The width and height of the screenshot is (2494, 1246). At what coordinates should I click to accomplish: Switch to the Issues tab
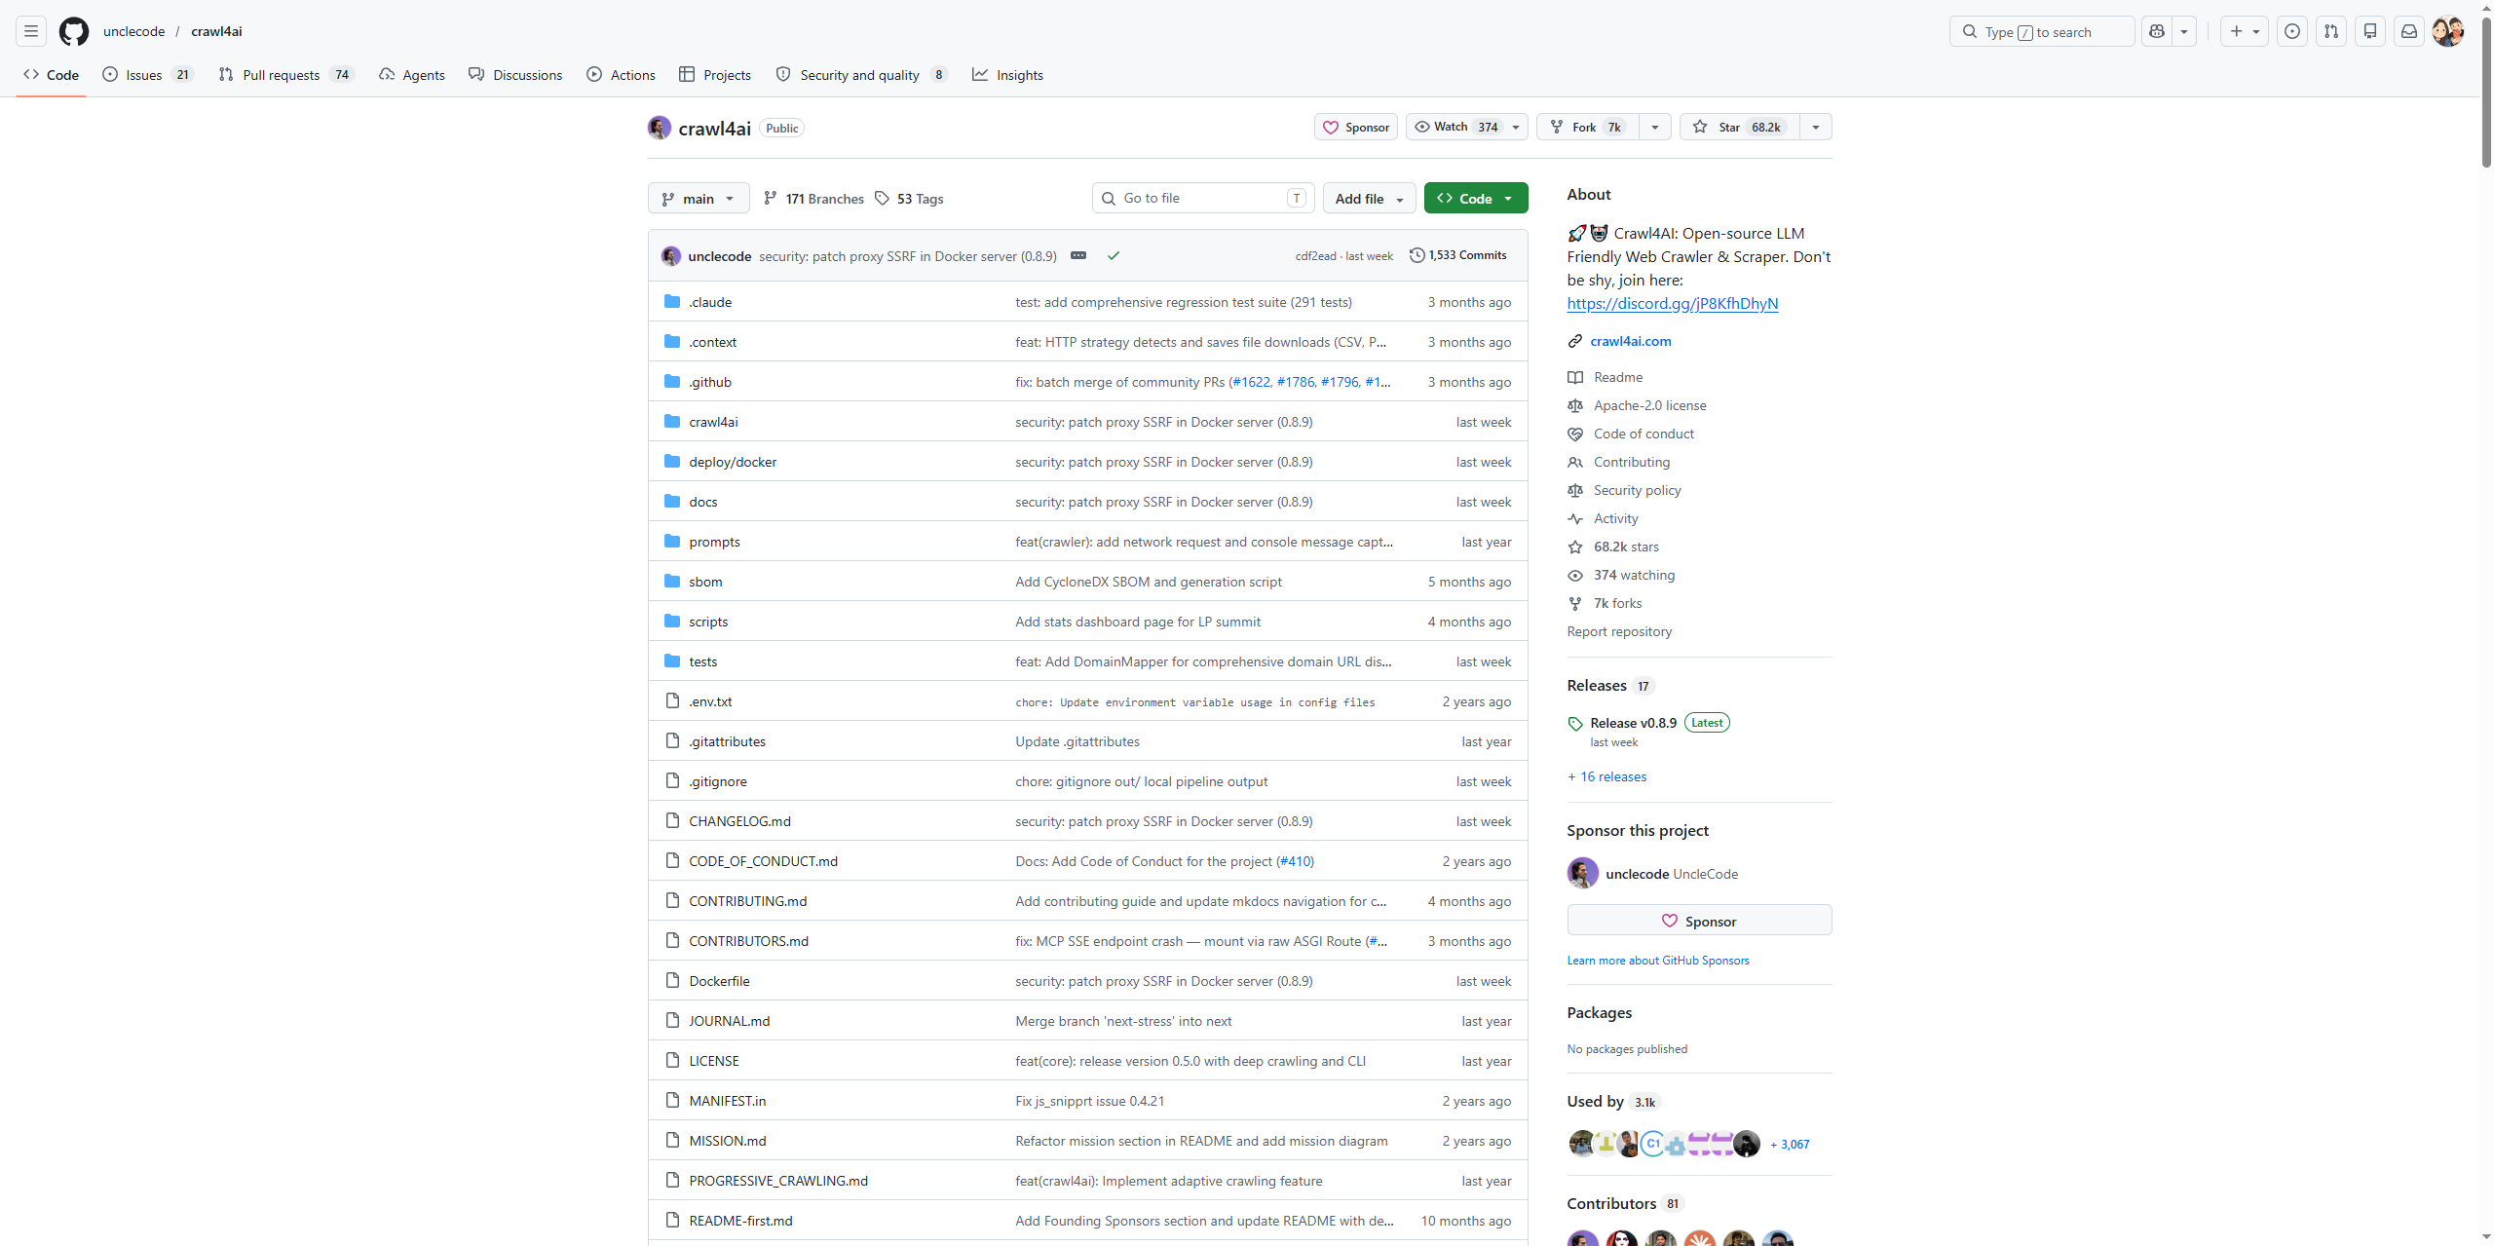pyautogui.click(x=148, y=75)
